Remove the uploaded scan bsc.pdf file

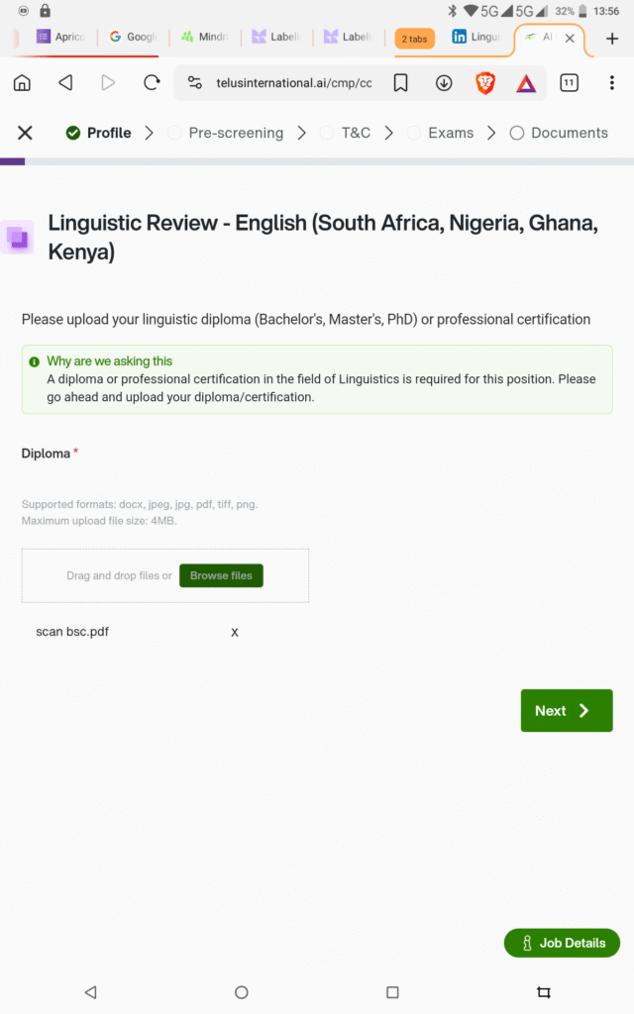coord(235,632)
